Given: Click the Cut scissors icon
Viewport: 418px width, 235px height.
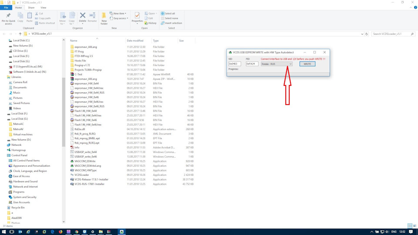Looking at the screenshot, I should click(37, 13).
